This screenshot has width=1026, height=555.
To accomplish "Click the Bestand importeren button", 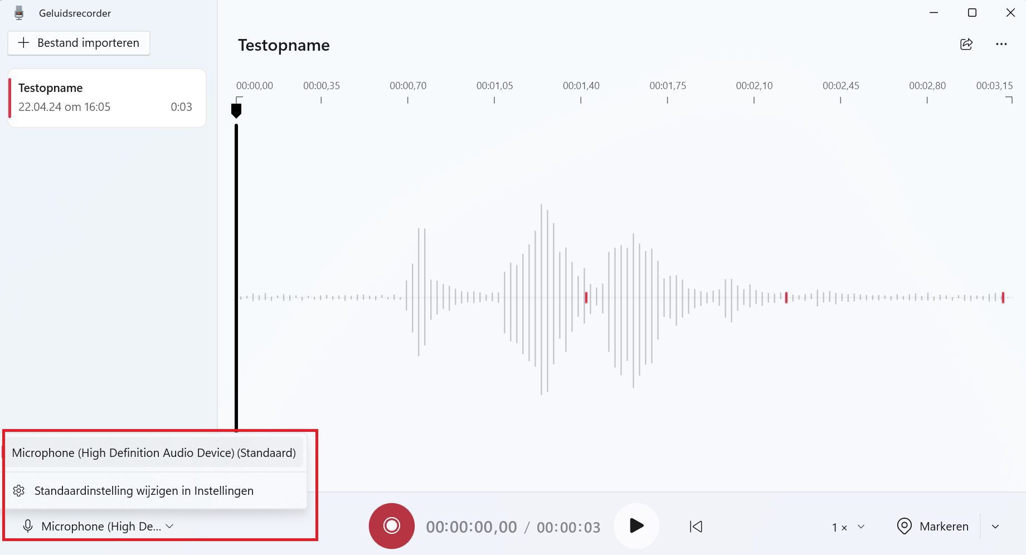I will 79,43.
